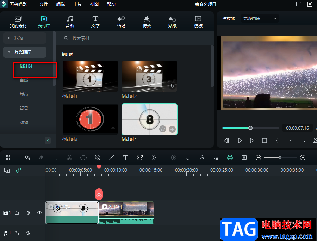This screenshot has height=241, width=317.
Task: Select the 动物 category
Action: click(x=24, y=123)
